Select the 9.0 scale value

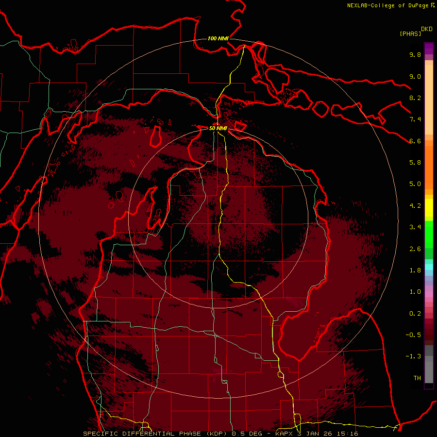[415, 76]
